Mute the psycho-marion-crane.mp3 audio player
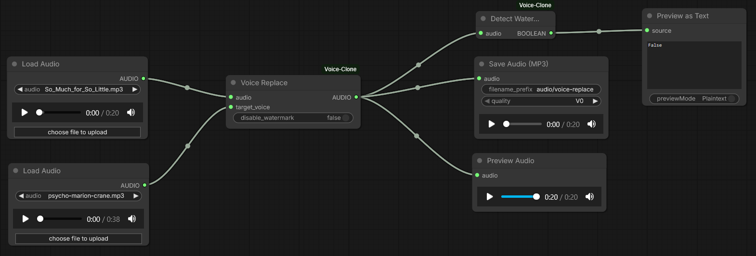The height and width of the screenshot is (256, 756). coord(132,219)
